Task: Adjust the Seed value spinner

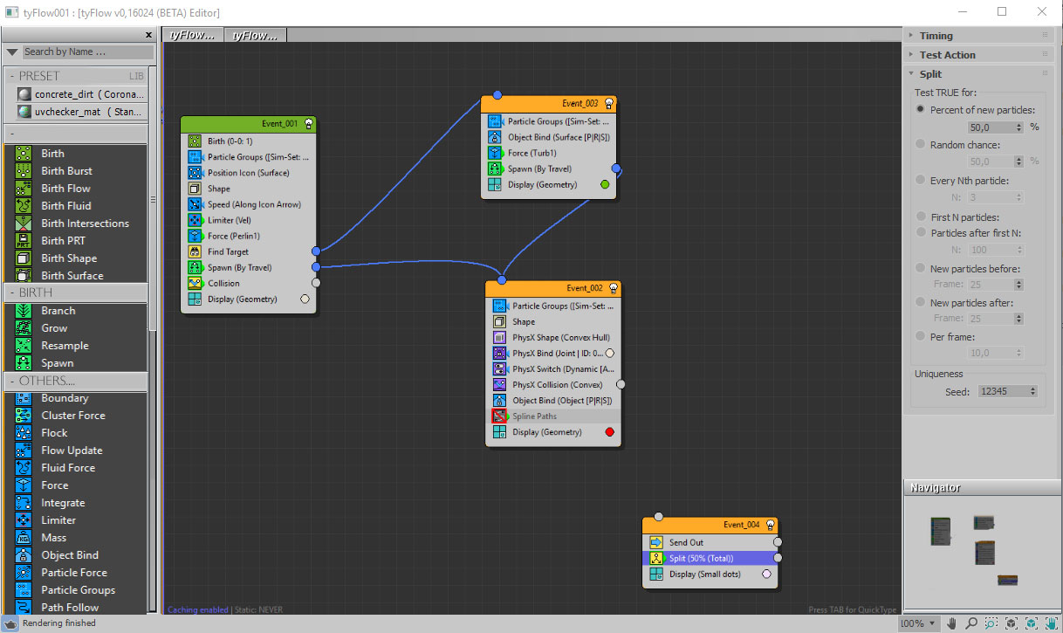Action: click(1034, 391)
